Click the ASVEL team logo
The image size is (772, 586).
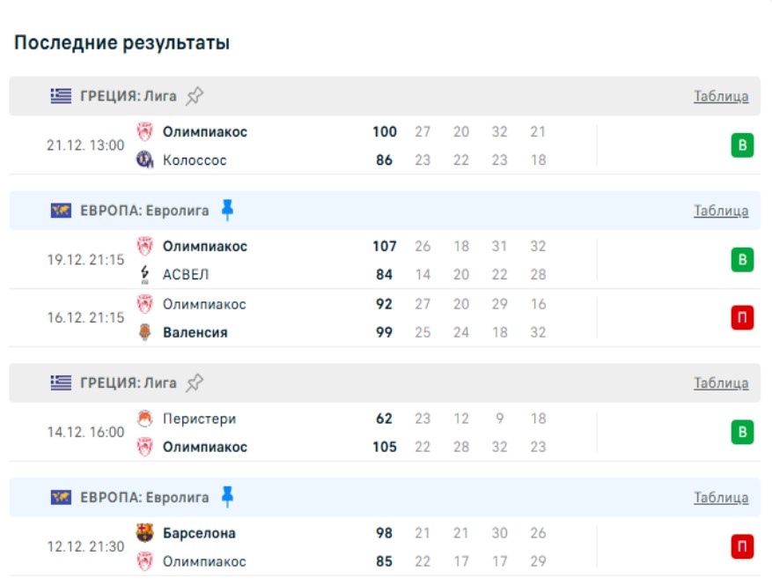145,275
